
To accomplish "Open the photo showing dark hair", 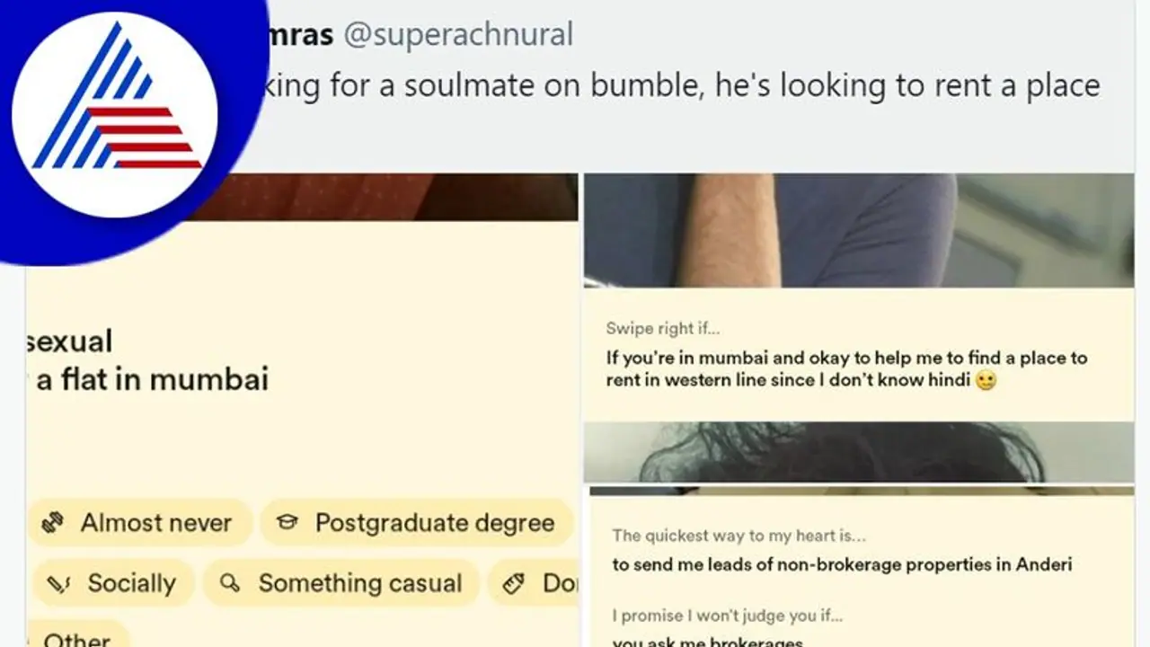I will (858, 452).
